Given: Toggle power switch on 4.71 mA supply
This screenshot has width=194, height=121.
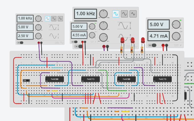Looking at the screenshot, I should point(154,46).
